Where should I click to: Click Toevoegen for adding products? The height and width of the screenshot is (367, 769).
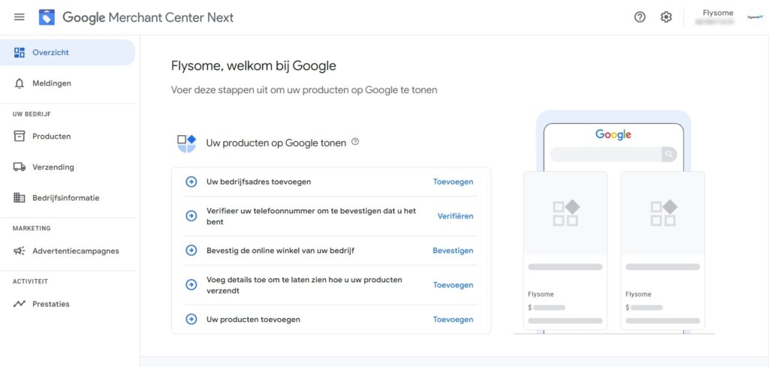pyautogui.click(x=453, y=320)
